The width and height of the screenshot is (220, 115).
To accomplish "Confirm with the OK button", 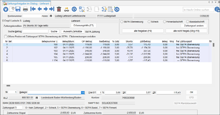I will [191, 92].
